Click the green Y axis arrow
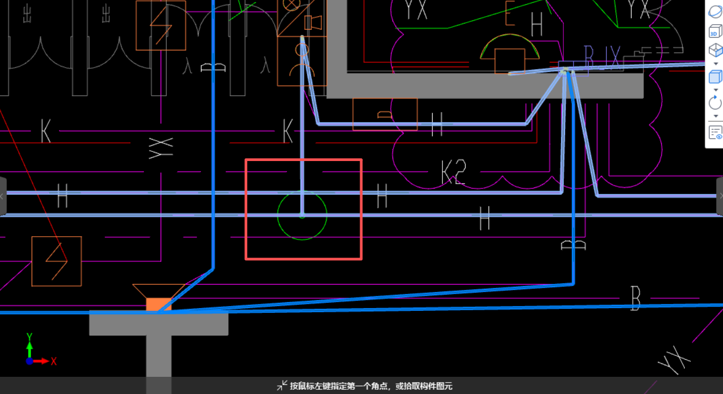Image resolution: width=723 pixels, height=394 pixels. 30,345
